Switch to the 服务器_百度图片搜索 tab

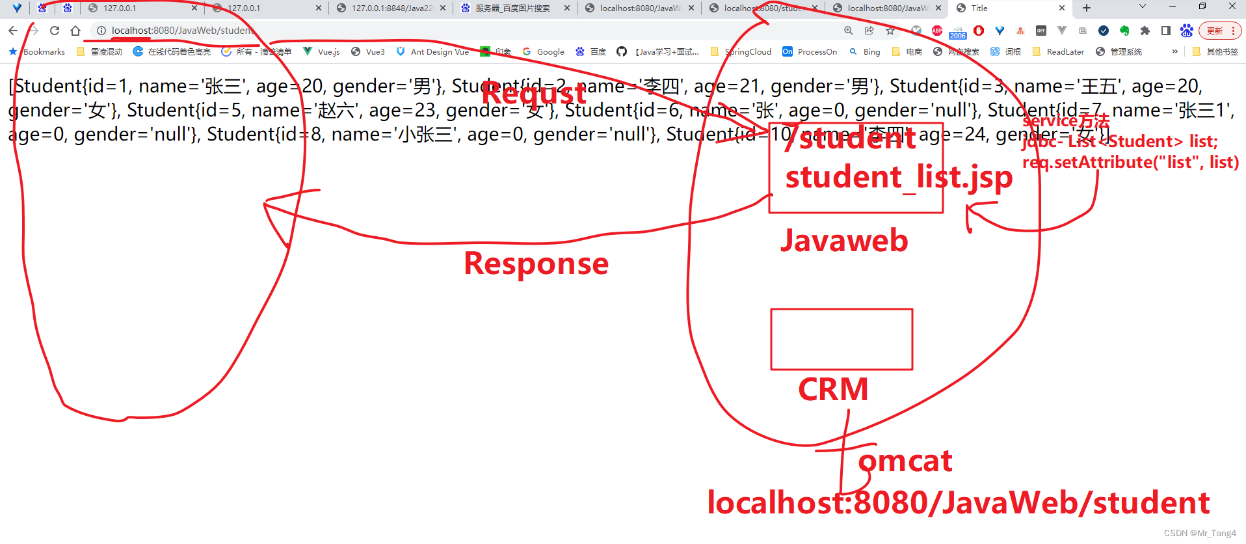(x=515, y=8)
